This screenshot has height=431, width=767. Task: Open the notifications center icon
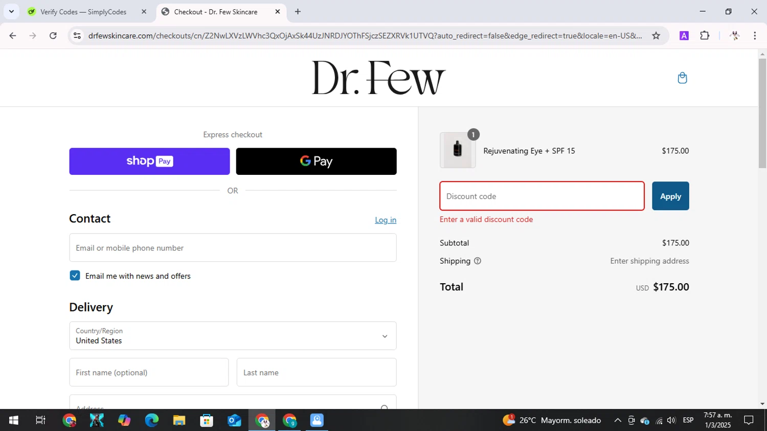[749, 420]
